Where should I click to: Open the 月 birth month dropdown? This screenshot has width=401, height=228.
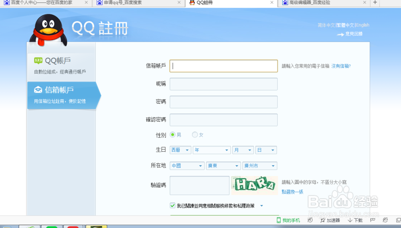click(243, 150)
